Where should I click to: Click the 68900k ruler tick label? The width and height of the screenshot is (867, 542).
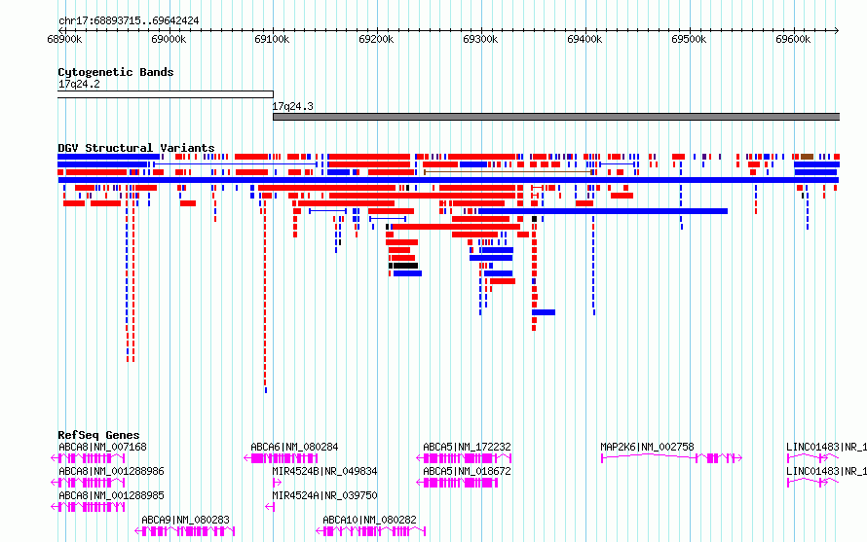coord(64,39)
